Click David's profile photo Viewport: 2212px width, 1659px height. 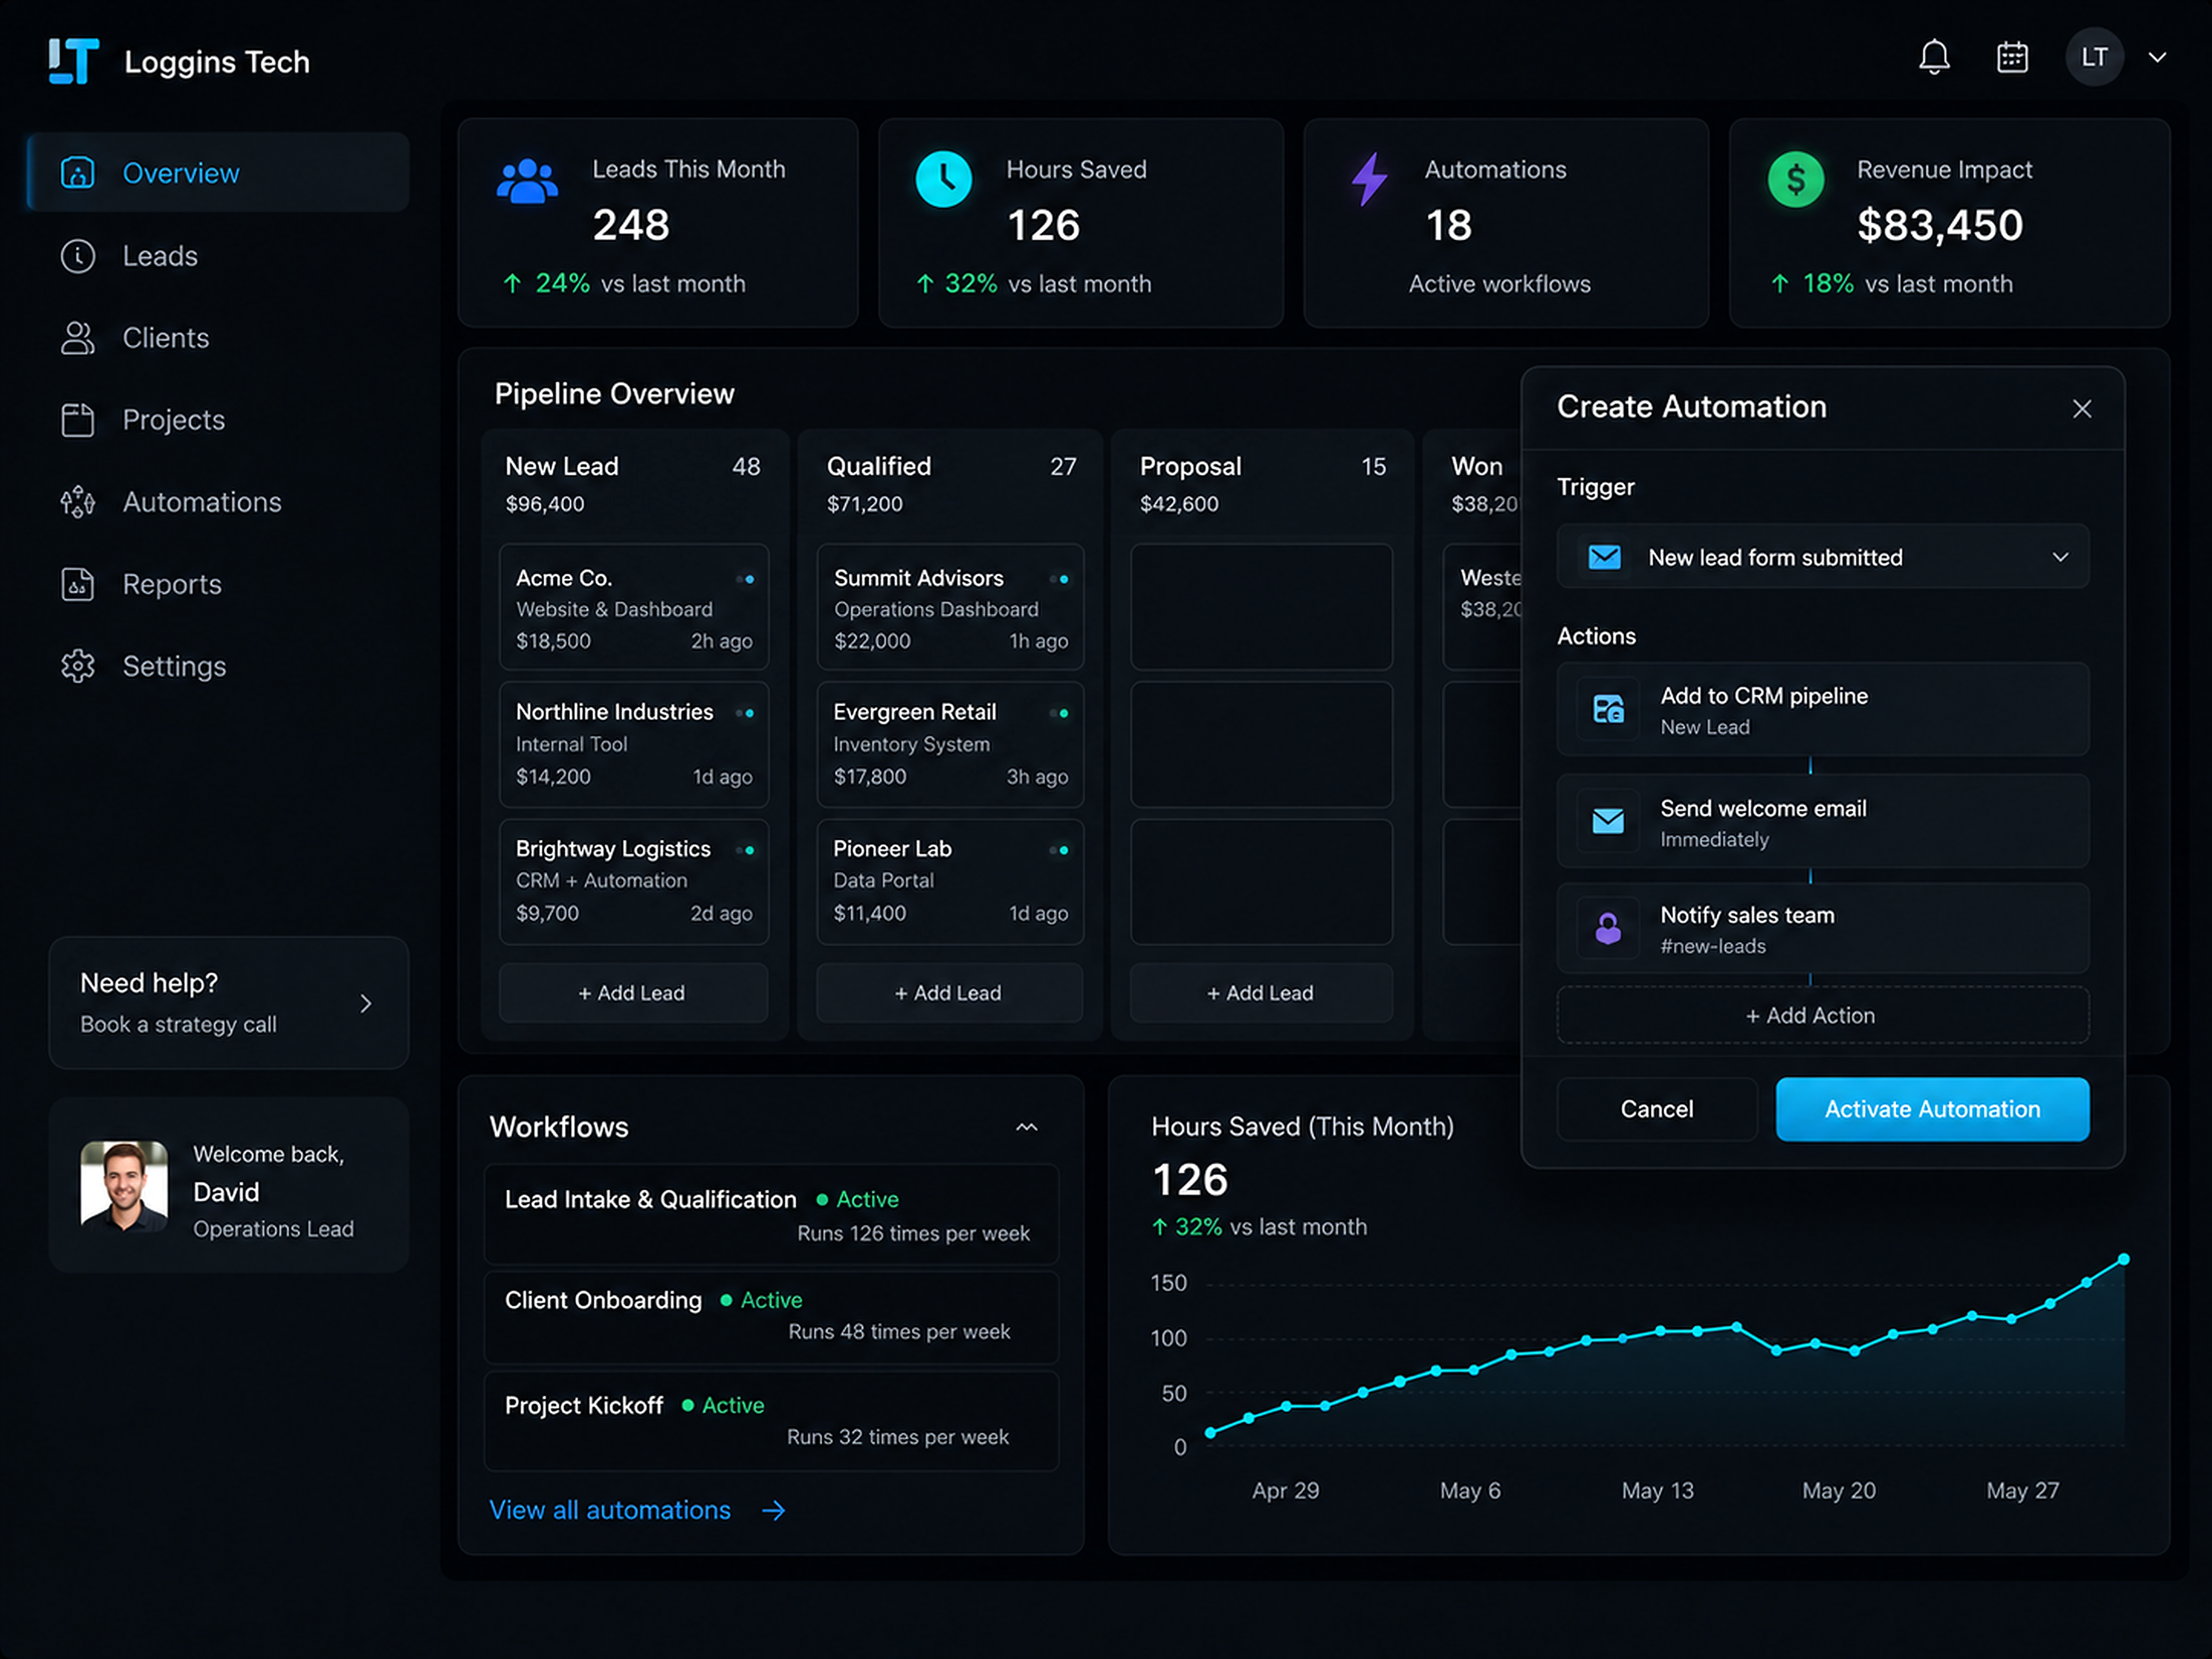124,1185
